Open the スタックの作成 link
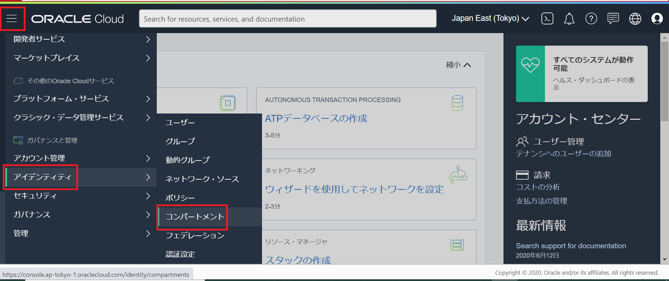The width and height of the screenshot is (669, 281). (298, 260)
